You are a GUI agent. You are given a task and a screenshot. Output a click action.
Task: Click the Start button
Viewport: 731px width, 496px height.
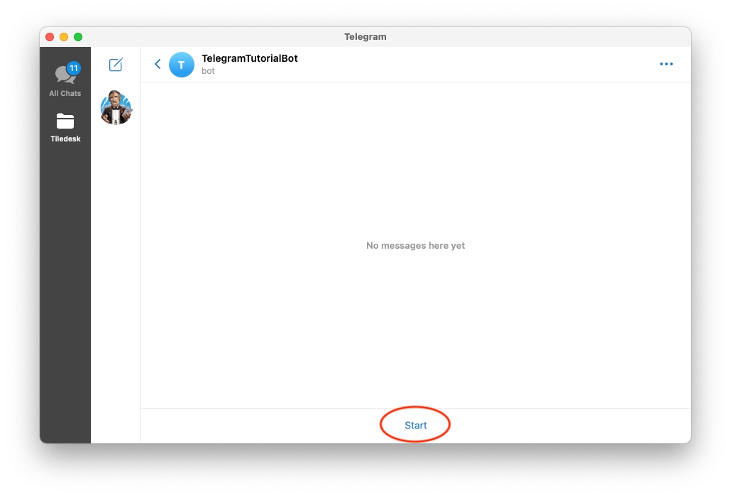(x=415, y=425)
